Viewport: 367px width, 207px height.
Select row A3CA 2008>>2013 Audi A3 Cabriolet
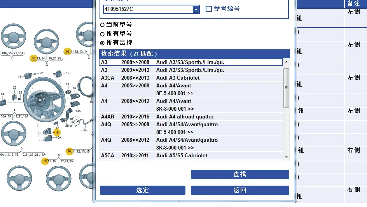pyautogui.click(x=191, y=78)
